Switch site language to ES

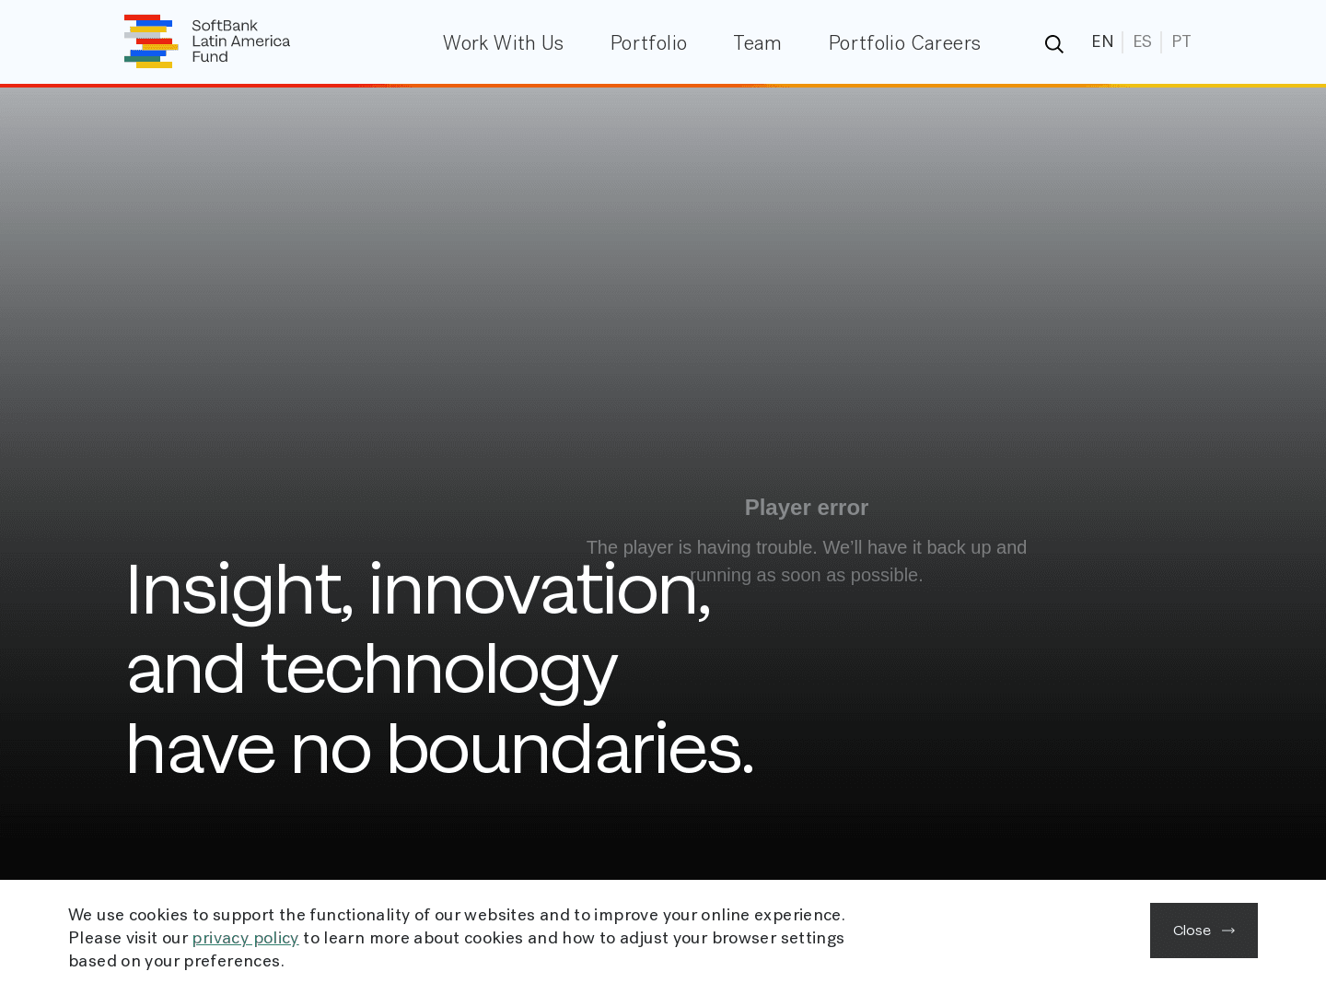(x=1142, y=42)
